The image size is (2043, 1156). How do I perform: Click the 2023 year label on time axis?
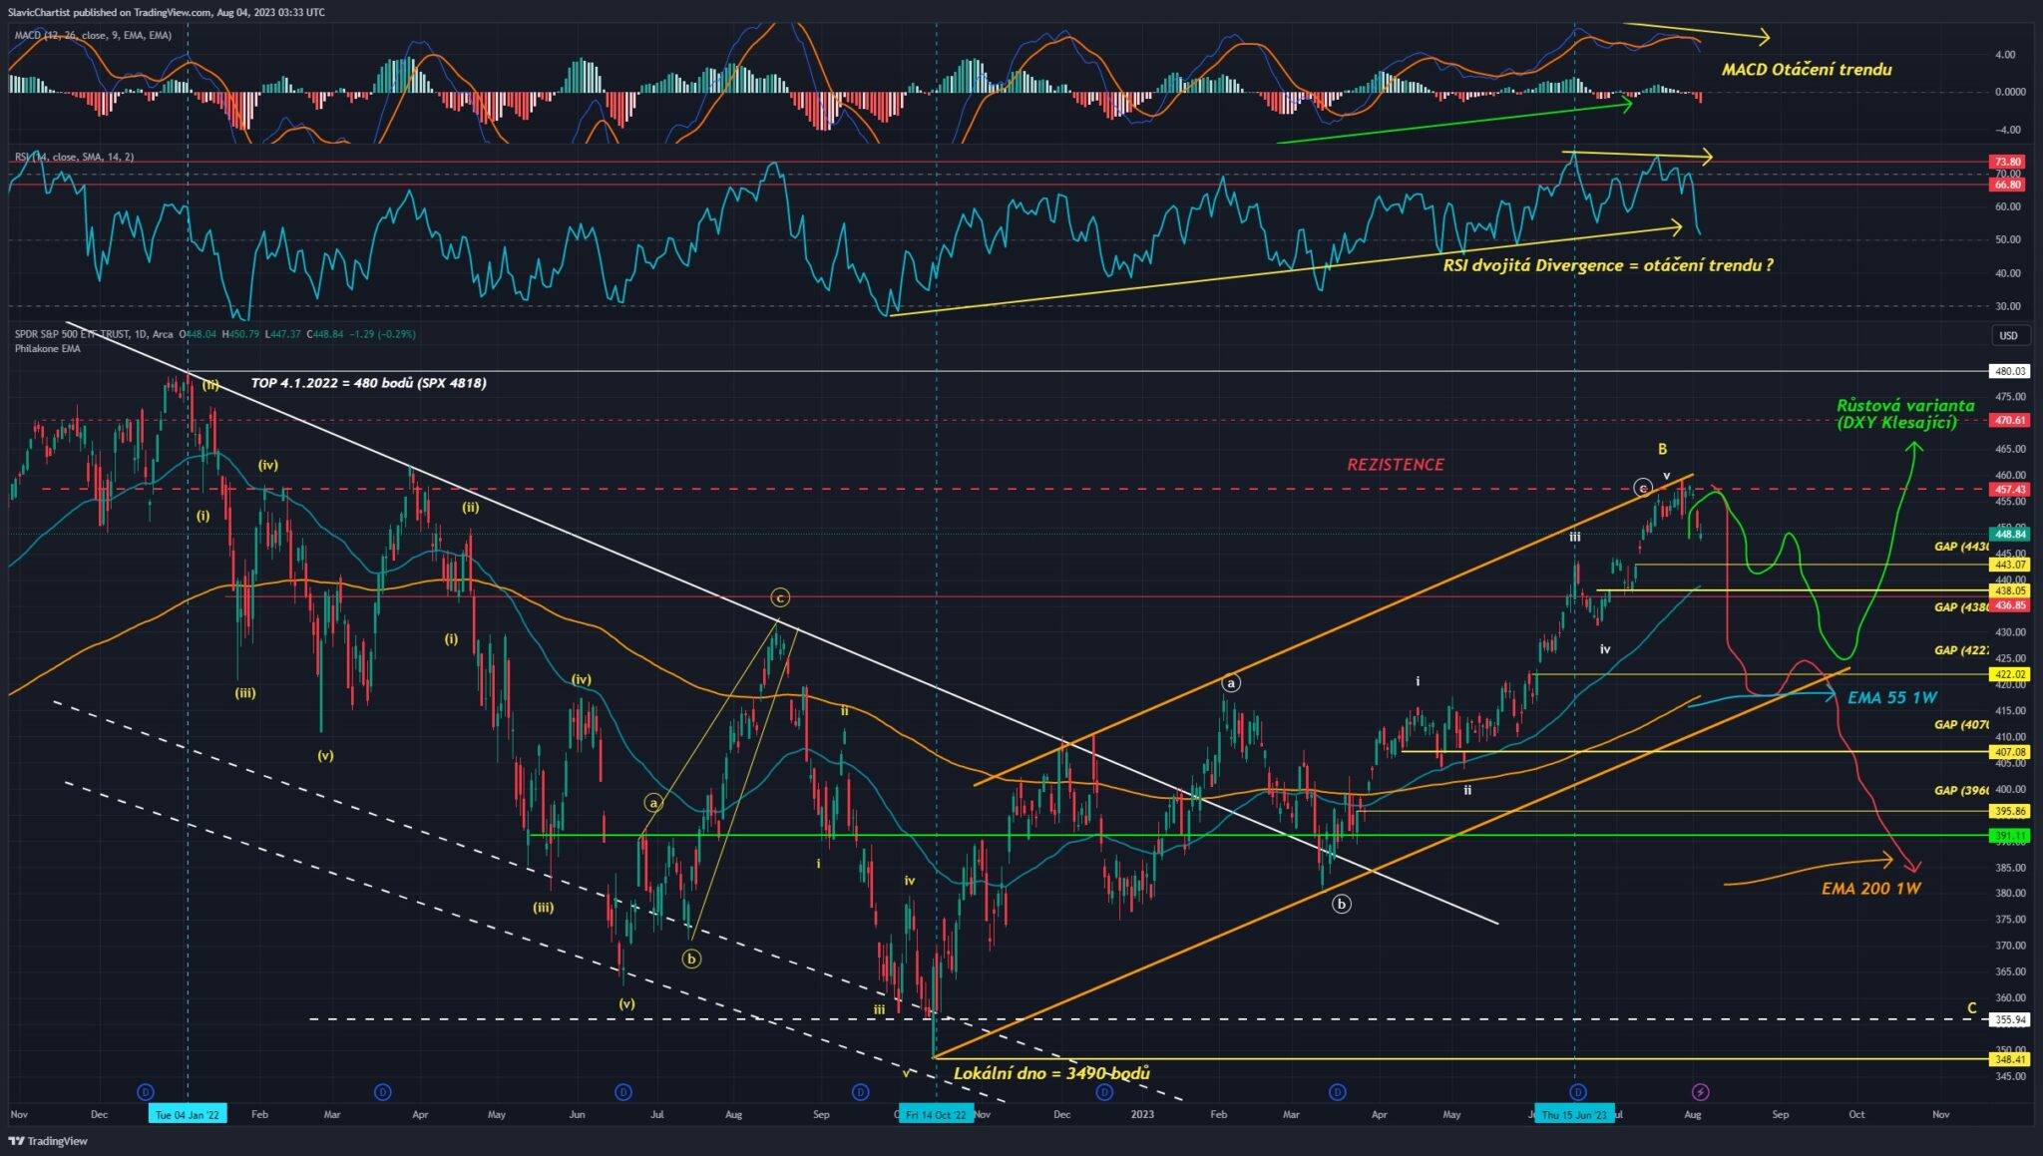tap(1142, 1114)
